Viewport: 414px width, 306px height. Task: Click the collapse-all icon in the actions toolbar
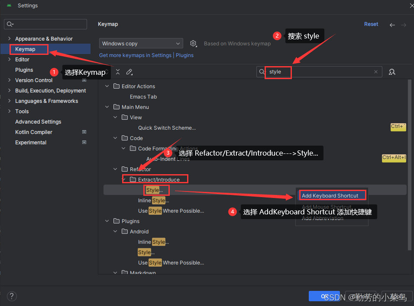117,72
